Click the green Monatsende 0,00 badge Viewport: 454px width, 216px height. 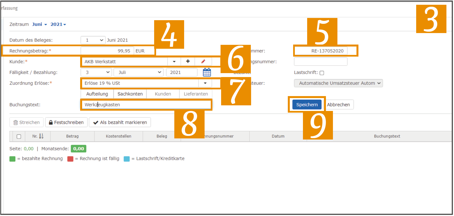(78, 148)
